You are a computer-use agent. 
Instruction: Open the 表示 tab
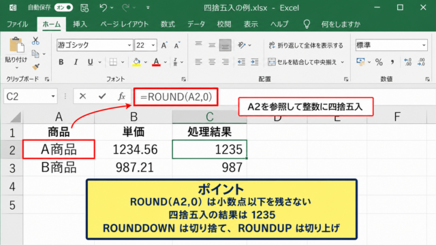point(251,24)
